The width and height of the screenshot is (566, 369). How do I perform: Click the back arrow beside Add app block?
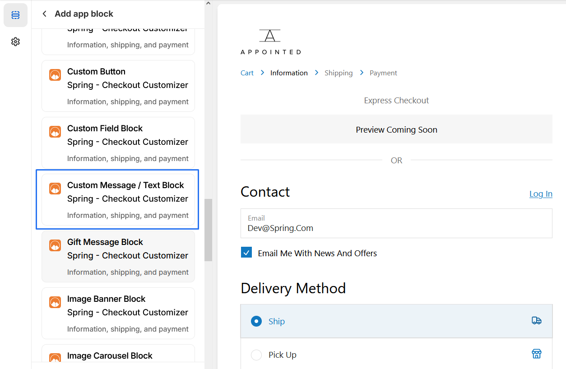tap(44, 14)
